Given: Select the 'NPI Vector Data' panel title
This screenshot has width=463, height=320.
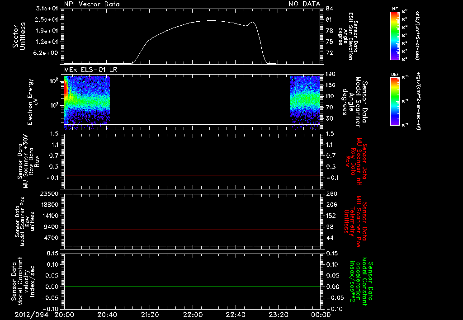Looking at the screenshot, I should click(92, 4).
